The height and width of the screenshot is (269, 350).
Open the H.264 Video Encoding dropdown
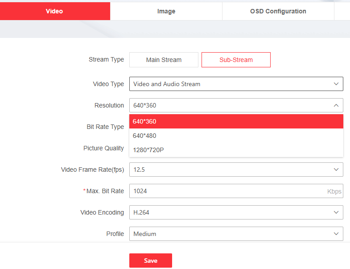point(227,212)
